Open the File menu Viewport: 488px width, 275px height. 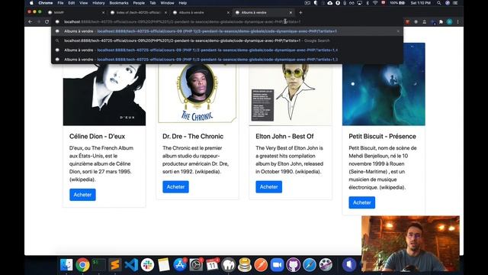pos(60,3)
